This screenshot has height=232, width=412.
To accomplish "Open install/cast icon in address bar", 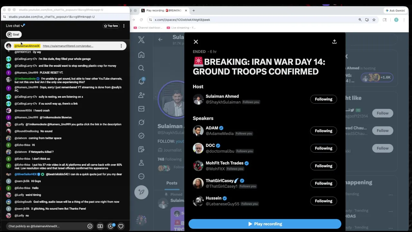I will click(x=367, y=20).
